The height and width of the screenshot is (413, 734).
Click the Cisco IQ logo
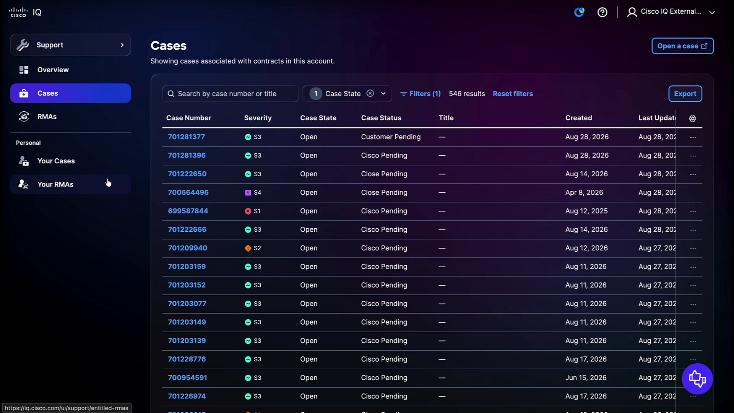pos(25,12)
